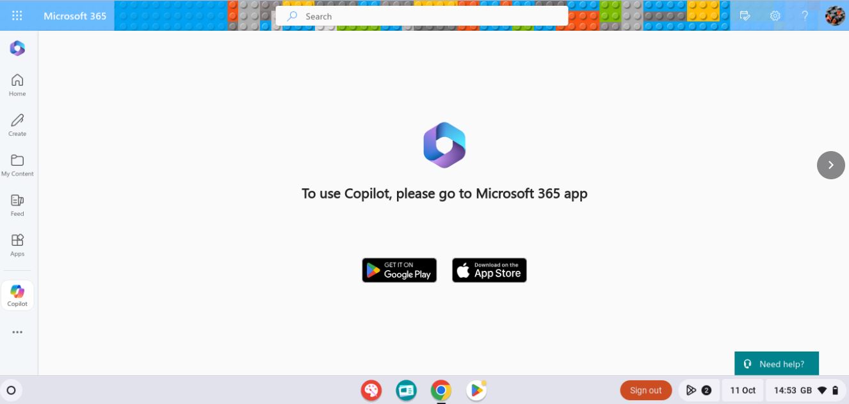Expand more options with the ellipsis
Screen dimensions: 849x404
click(x=17, y=332)
